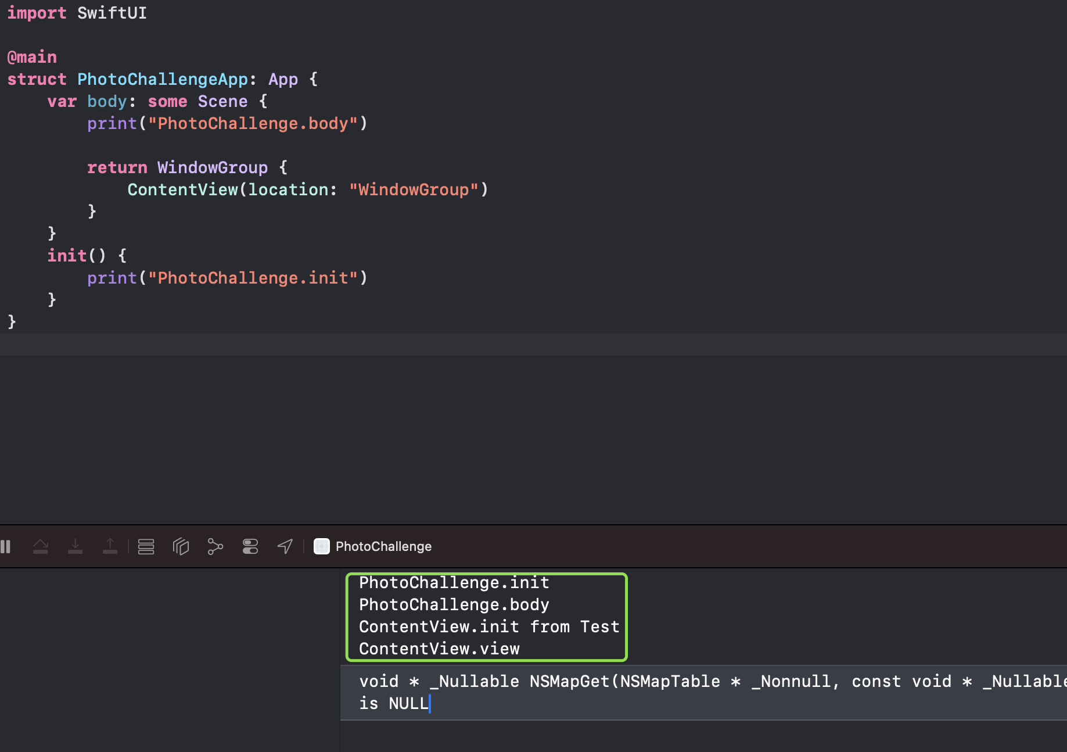Select the PhotoChallenge process label

coord(383,546)
